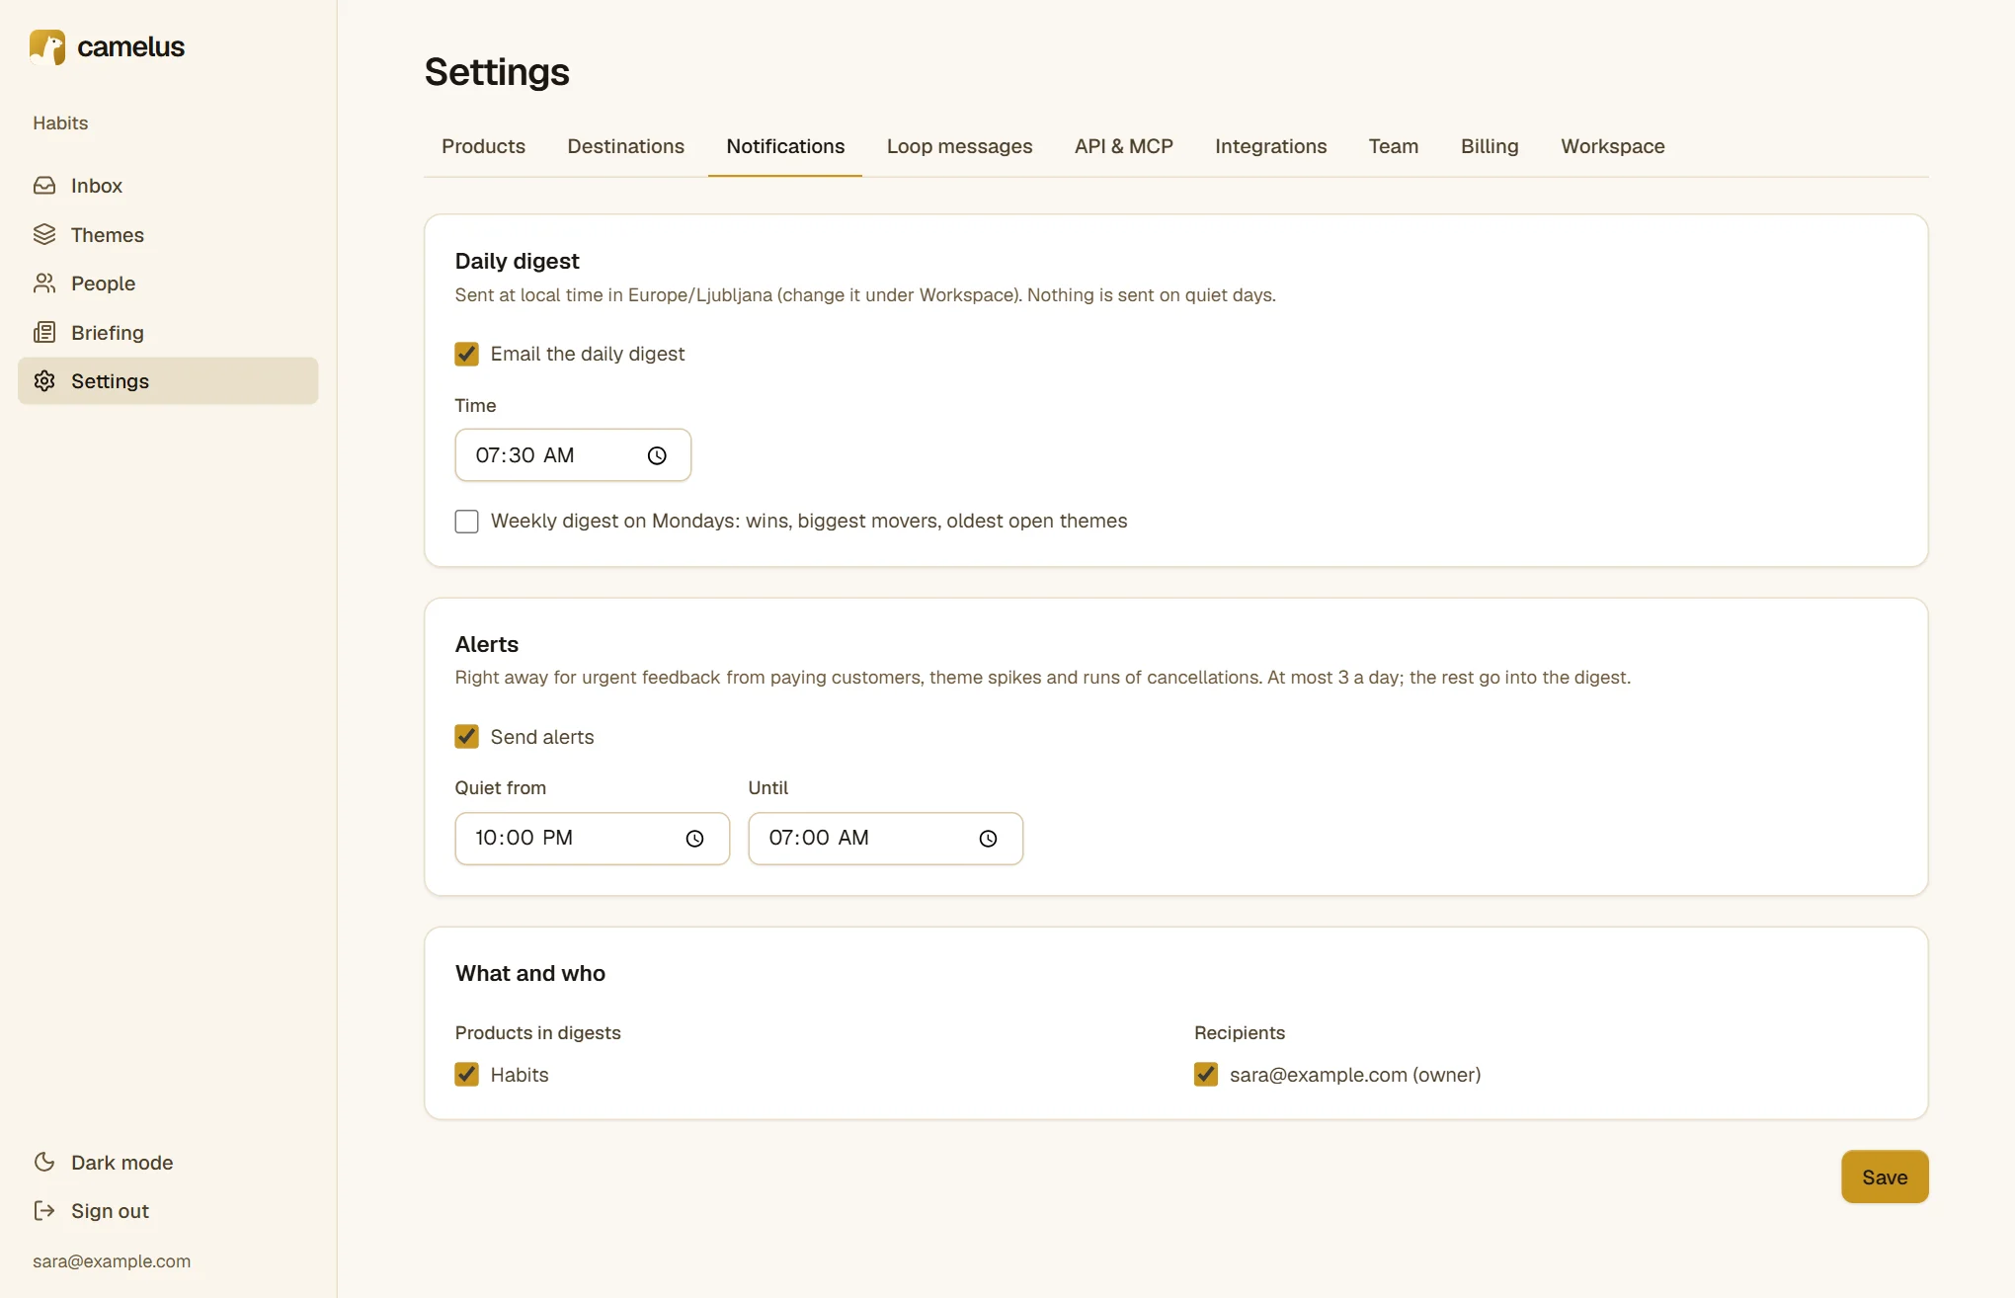Open the Billing tab
Screen dimensions: 2015x1298
pyautogui.click(x=1490, y=146)
